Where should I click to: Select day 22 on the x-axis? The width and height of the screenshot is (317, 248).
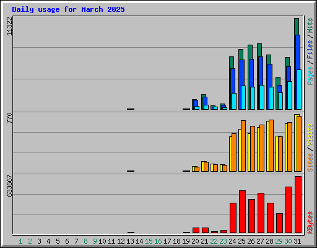[214, 241]
